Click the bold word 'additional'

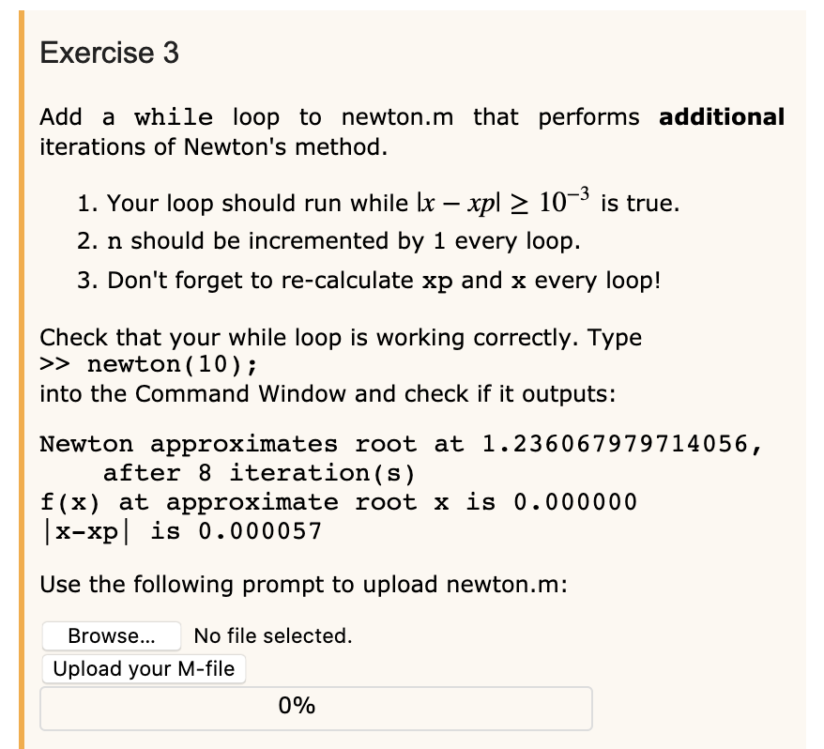click(722, 116)
